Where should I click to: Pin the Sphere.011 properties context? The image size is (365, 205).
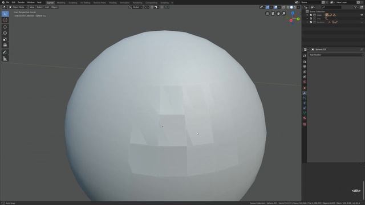point(362,50)
